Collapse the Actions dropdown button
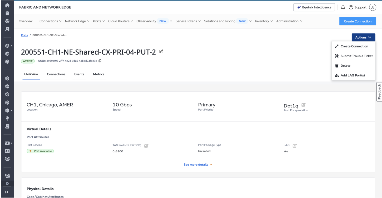The width and height of the screenshot is (382, 198). 363,37
